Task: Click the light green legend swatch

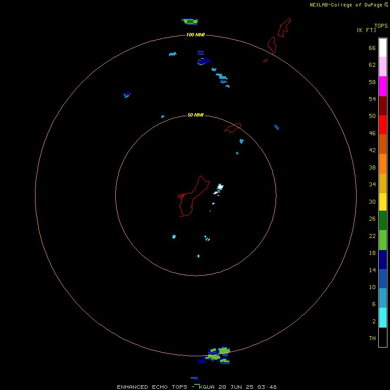Action: (383, 240)
